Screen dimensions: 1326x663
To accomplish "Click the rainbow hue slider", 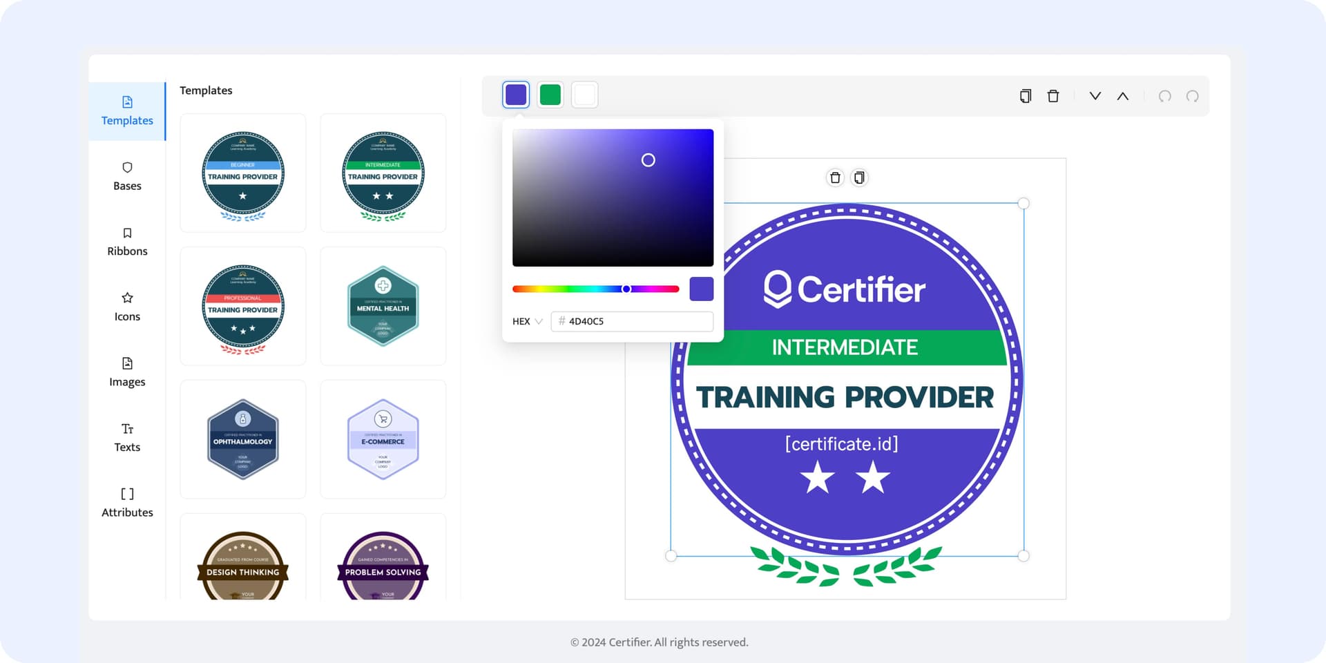I will [595, 289].
